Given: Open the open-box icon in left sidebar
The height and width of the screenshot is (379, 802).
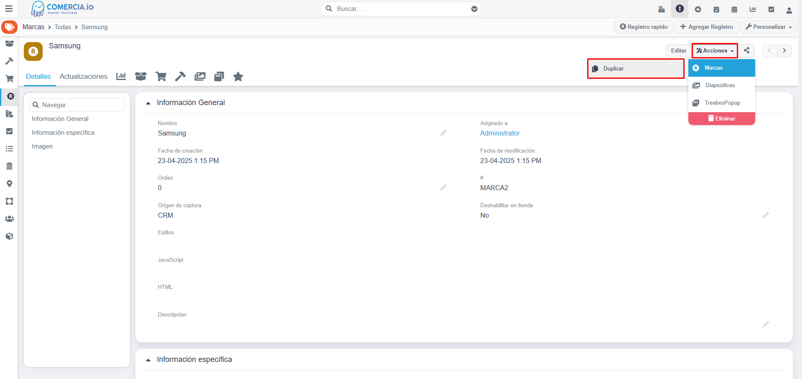Looking at the screenshot, I should click(x=9, y=43).
